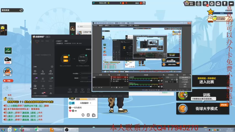Screen dimensions: 235x132
Task: Add a new OBS scene with plus
Action: click(94, 87)
